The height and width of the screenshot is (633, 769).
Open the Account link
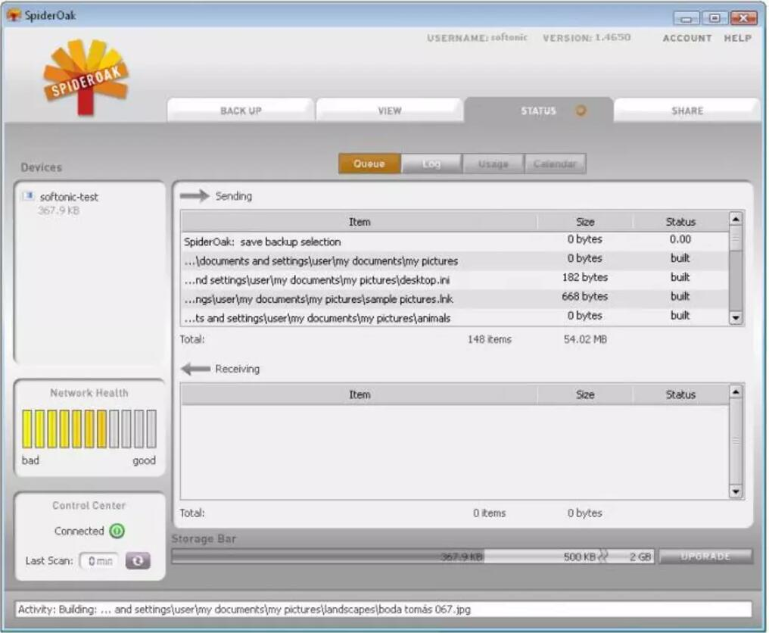coord(687,38)
